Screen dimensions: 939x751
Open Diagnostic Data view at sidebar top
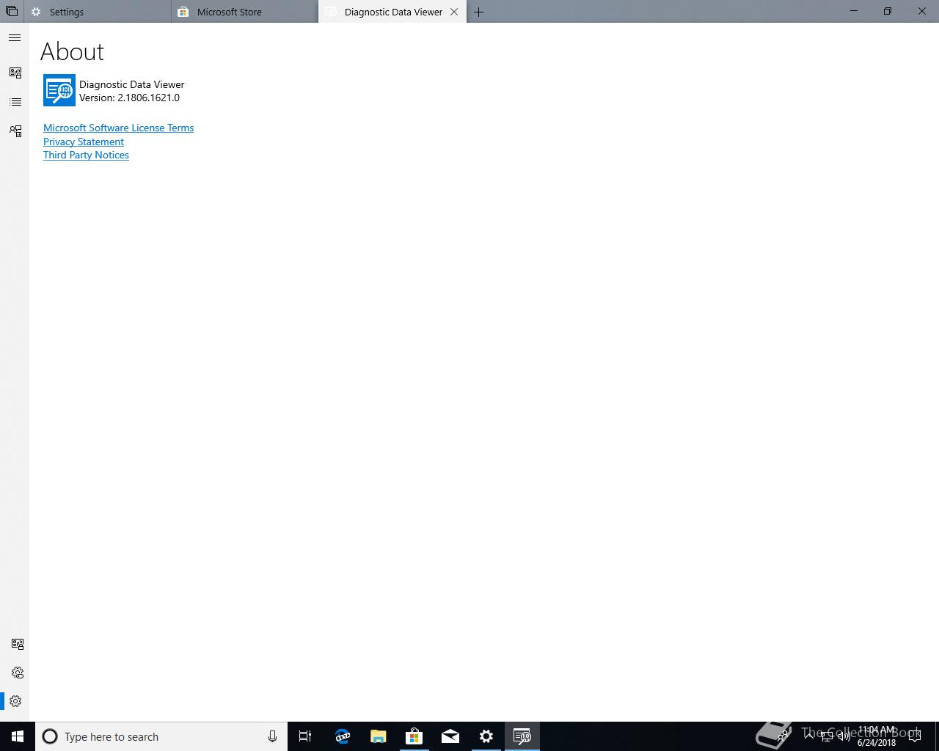point(15,73)
